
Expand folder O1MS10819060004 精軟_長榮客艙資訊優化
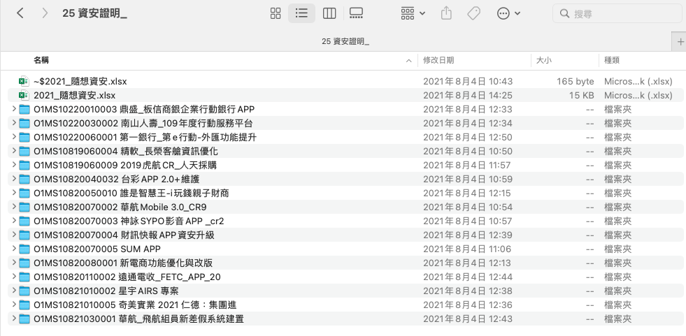tap(13, 151)
